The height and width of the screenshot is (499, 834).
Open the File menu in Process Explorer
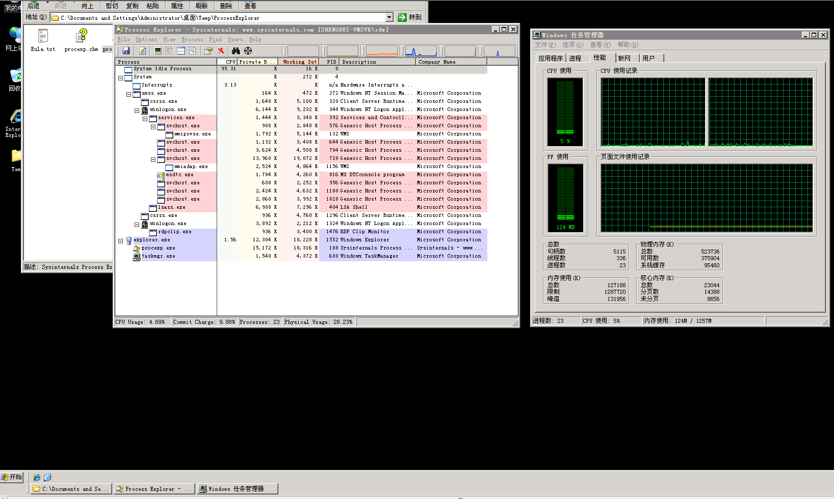point(123,40)
